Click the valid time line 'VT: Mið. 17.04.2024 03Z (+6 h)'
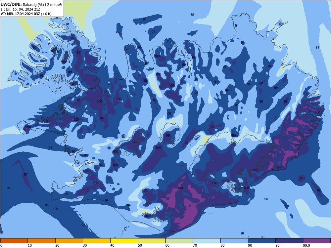Image resolution: width=331 pixels, height=248 pixels. pos(26,14)
